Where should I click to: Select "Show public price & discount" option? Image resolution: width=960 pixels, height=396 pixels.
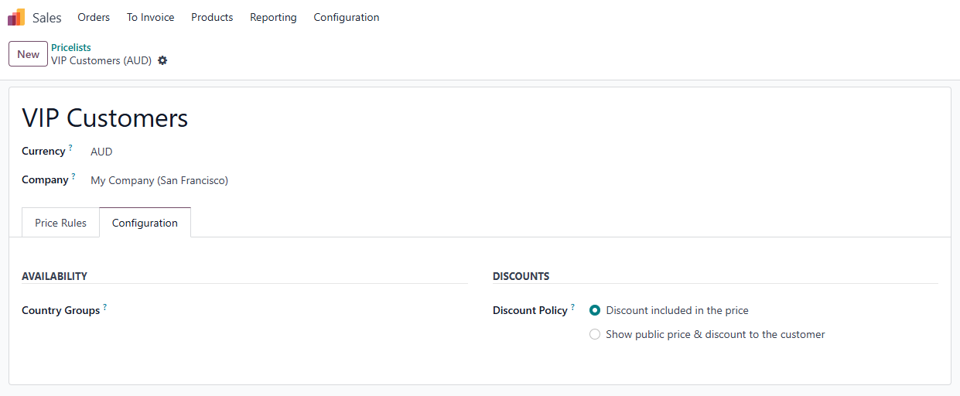(595, 334)
